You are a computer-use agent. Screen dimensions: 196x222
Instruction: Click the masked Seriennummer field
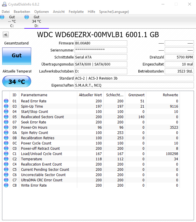[101, 50]
